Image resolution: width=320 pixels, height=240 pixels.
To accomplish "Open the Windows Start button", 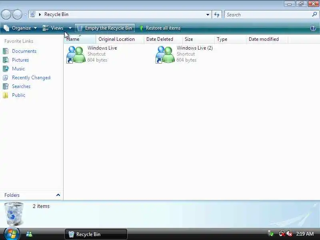I will [12, 234].
